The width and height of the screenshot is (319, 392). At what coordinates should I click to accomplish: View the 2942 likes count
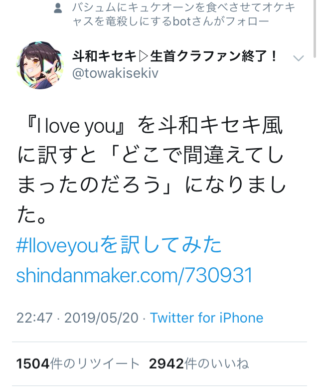pyautogui.click(x=166, y=364)
